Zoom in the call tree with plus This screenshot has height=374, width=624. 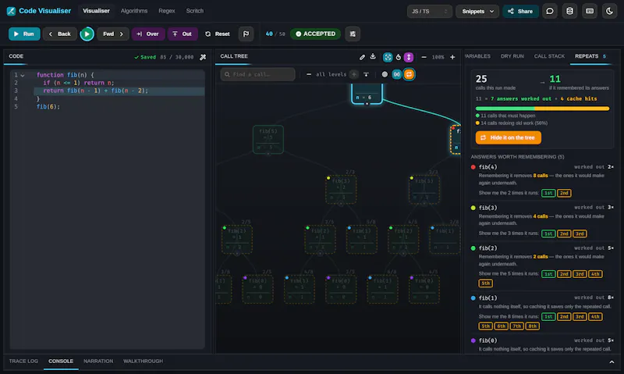(x=452, y=57)
